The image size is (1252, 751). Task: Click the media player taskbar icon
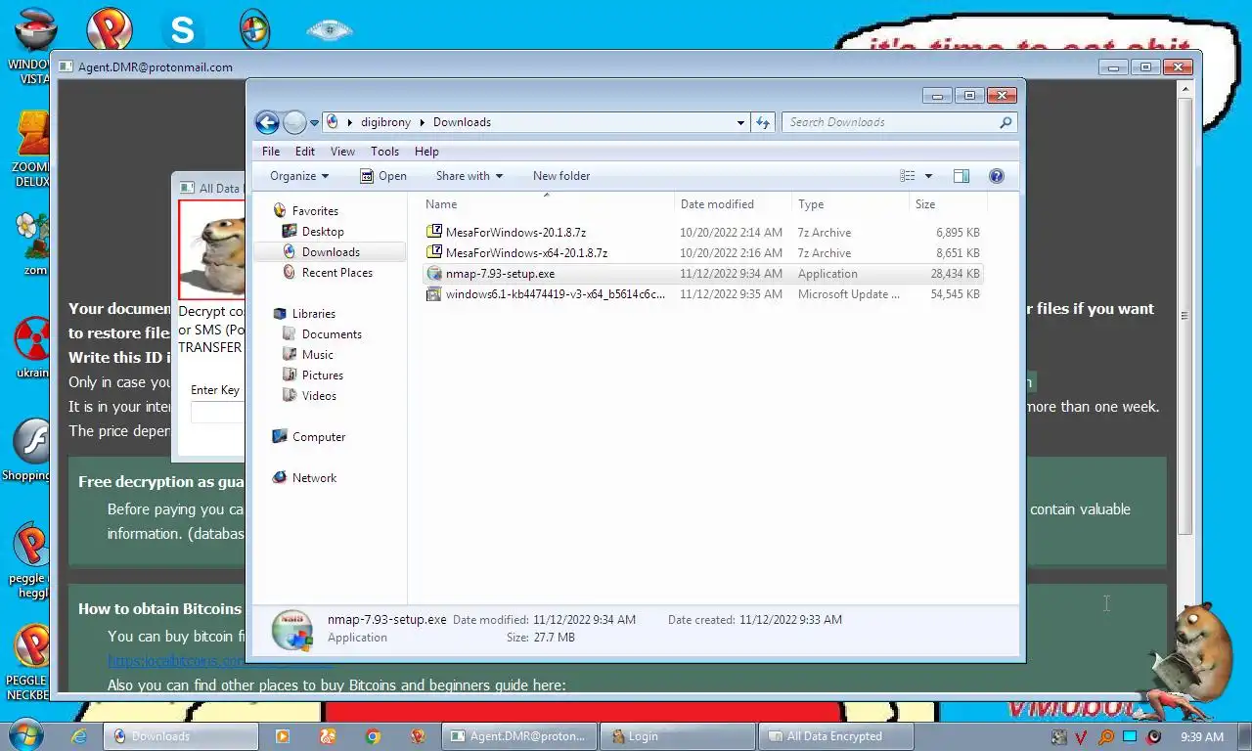282,736
